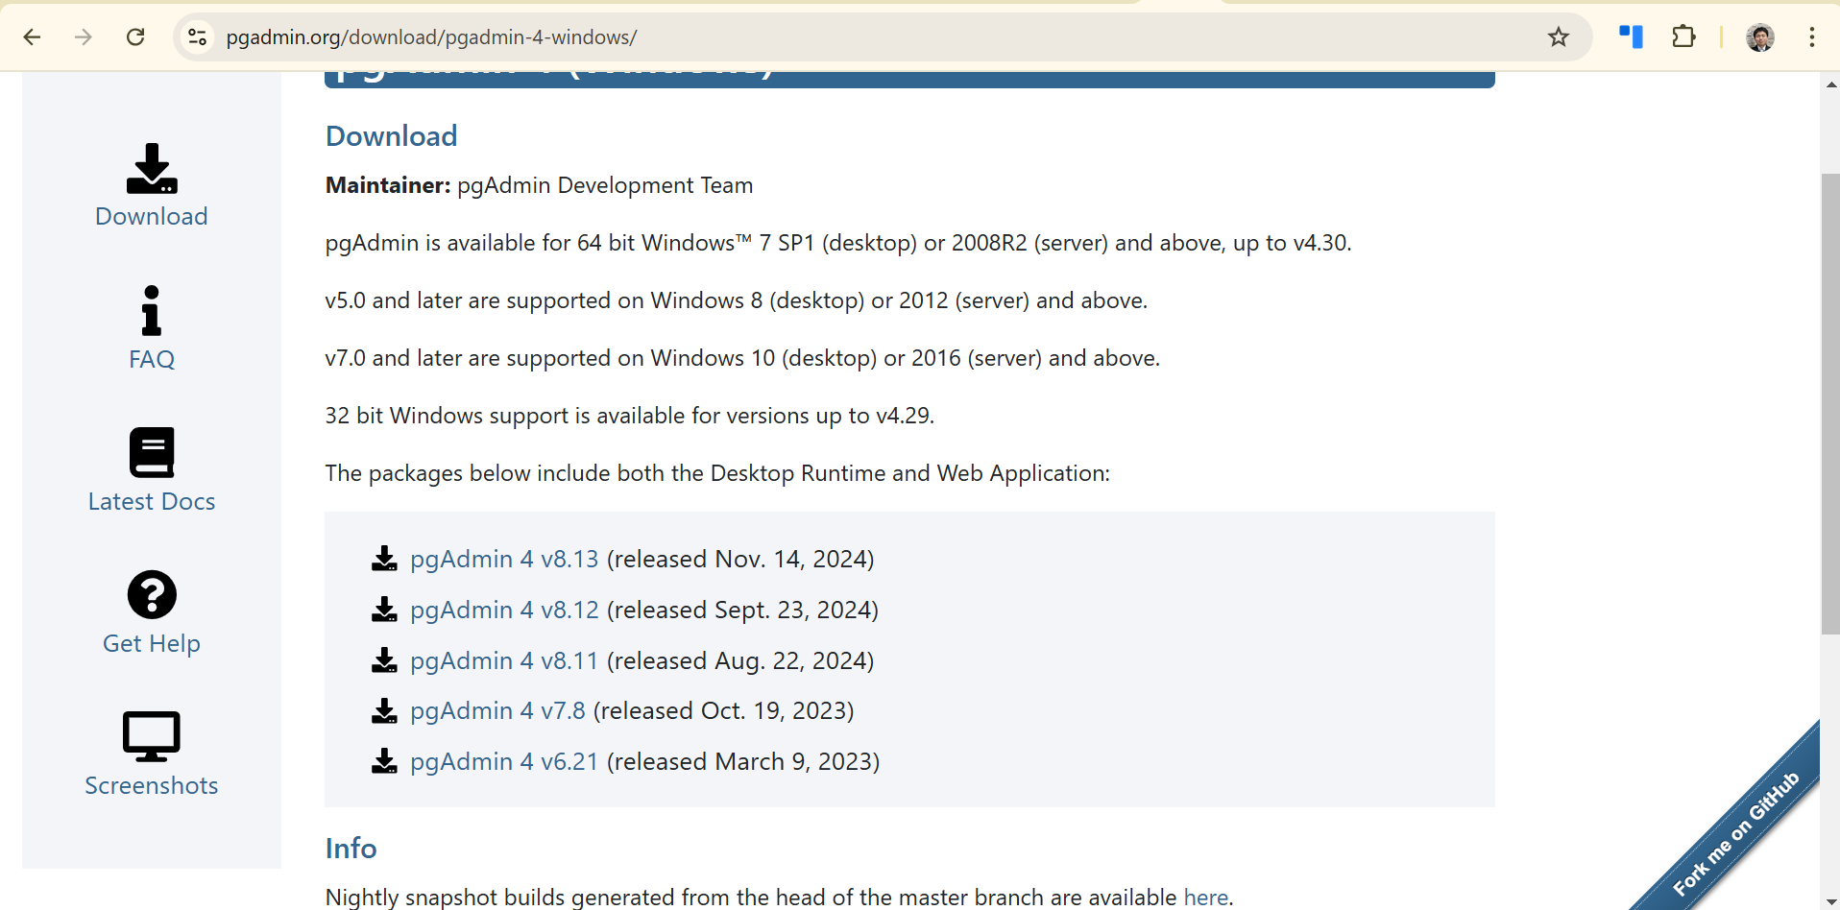Click download icon beside pgAdmin 4 v8.12
This screenshot has width=1840, height=910.
point(384,610)
